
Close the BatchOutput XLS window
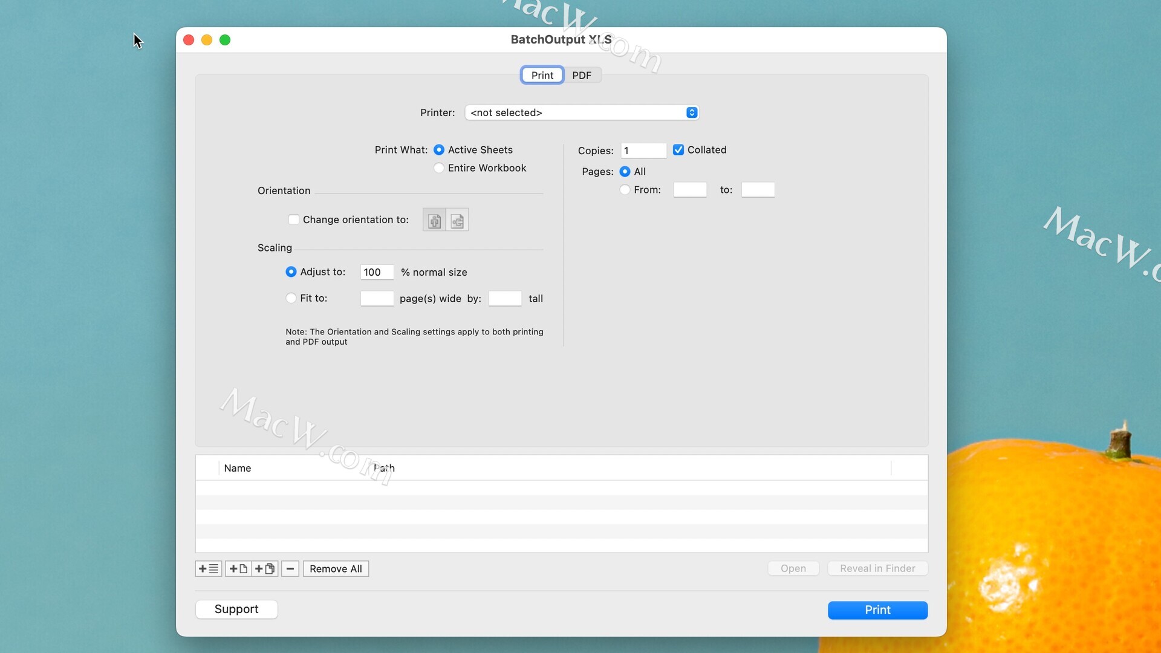coord(189,40)
